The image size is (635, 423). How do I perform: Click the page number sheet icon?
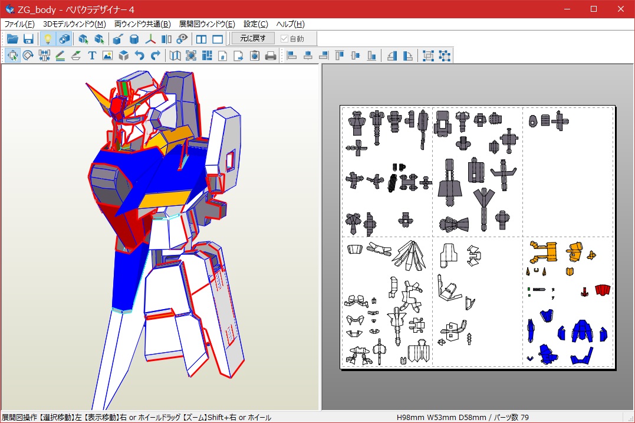coord(223,55)
